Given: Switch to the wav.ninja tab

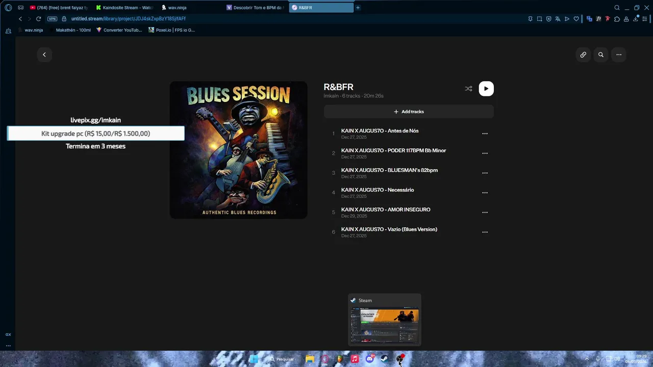Looking at the screenshot, I should pos(190,8).
